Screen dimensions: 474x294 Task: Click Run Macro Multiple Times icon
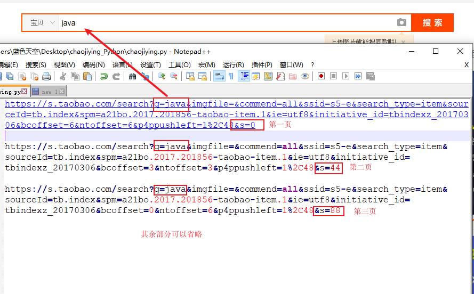(358, 76)
